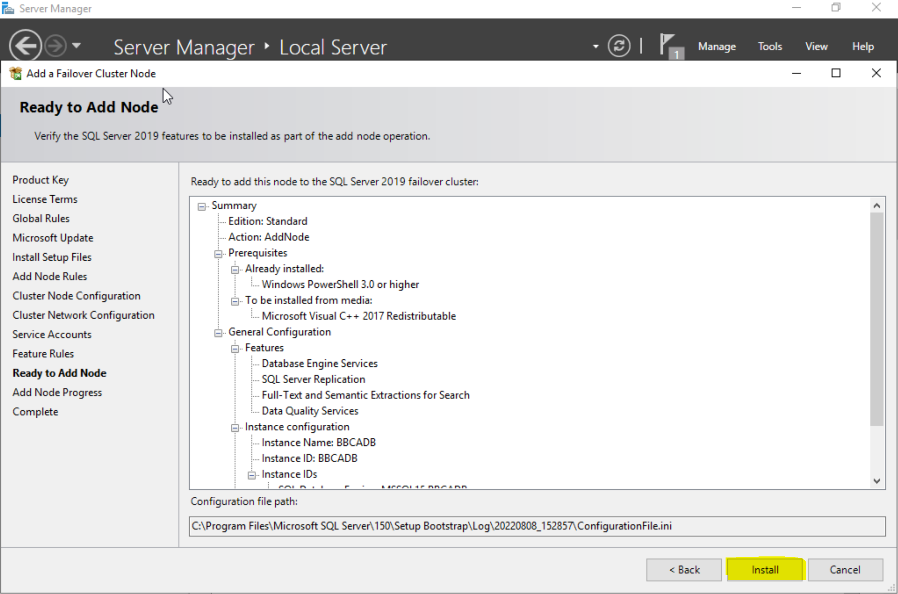Collapse the Prerequisites tree node
Viewport: 898px width, 594px height.
218,254
